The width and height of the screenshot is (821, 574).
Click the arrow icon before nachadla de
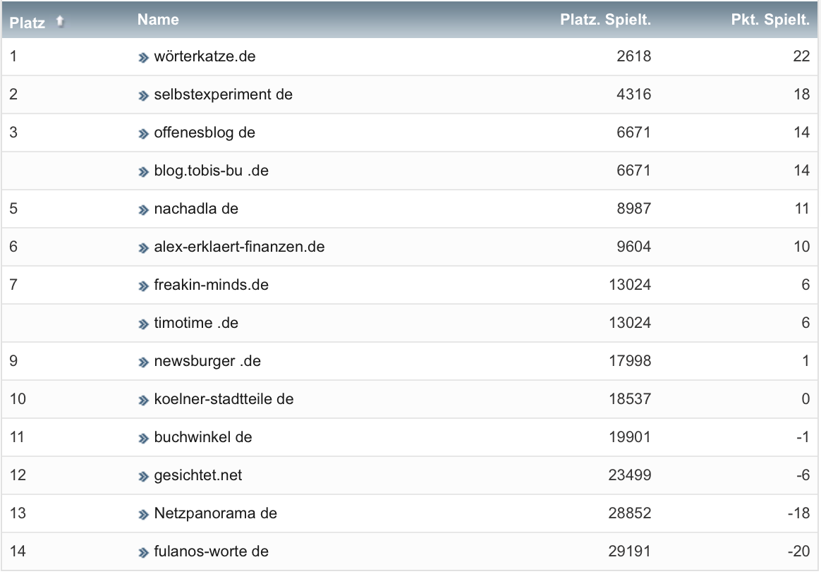coord(143,210)
